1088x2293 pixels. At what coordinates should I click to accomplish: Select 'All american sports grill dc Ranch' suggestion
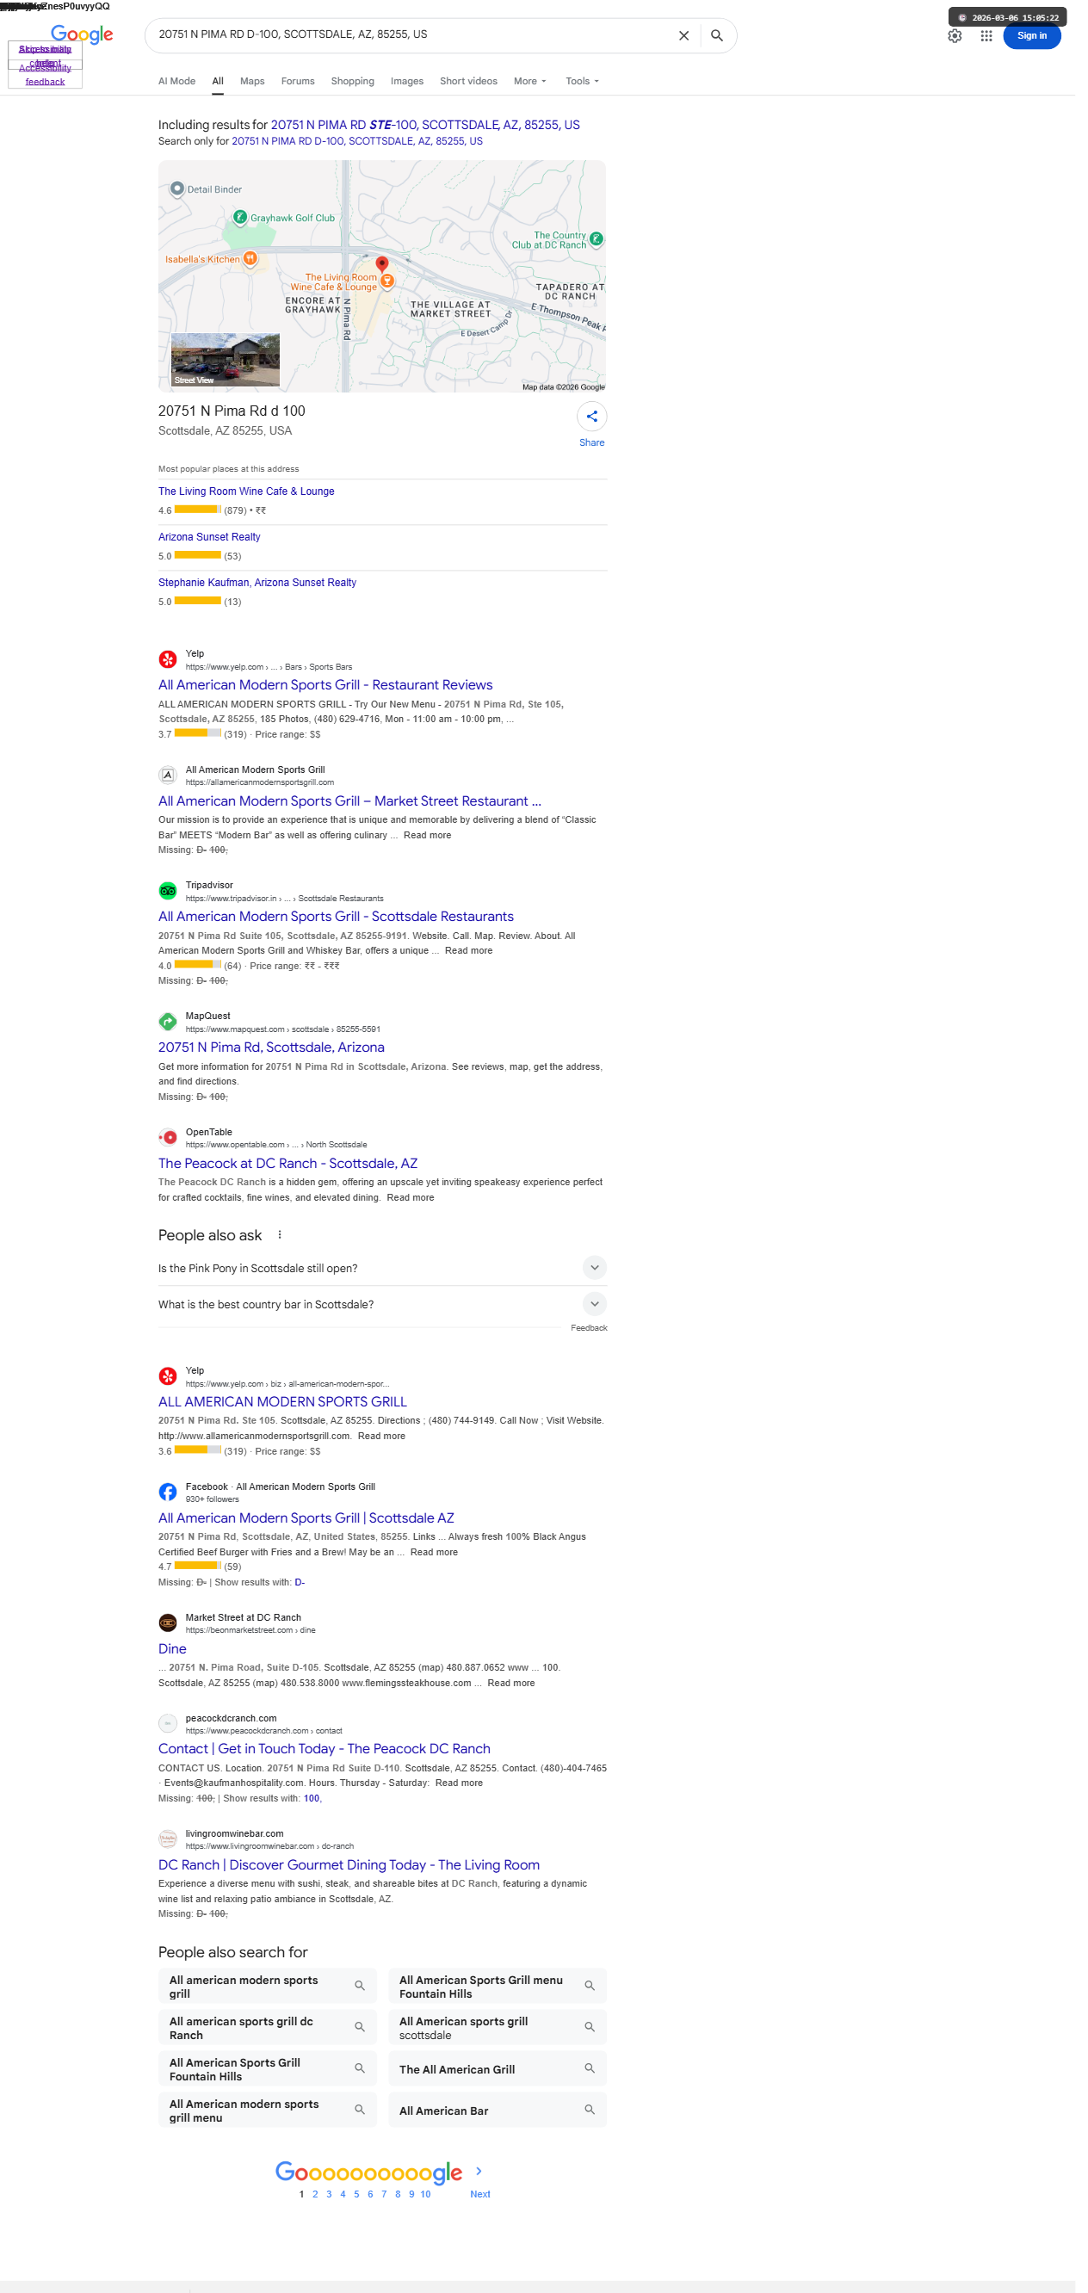pyautogui.click(x=270, y=2050)
